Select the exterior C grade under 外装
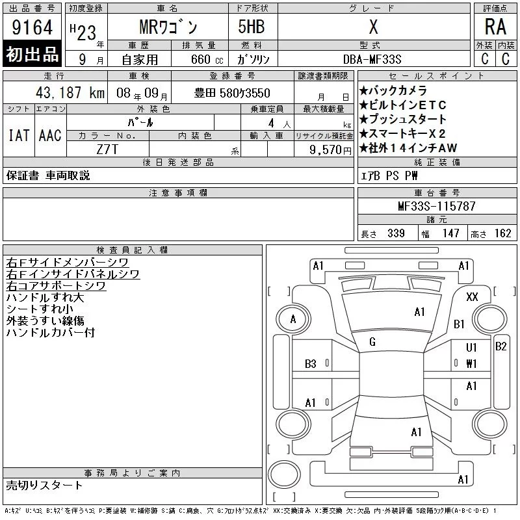The height and width of the screenshot is (520, 520). pyautogui.click(x=484, y=58)
